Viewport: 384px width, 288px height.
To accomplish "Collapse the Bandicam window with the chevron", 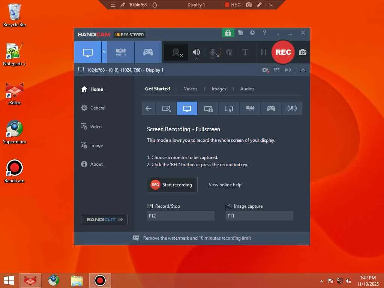I will pos(303,70).
